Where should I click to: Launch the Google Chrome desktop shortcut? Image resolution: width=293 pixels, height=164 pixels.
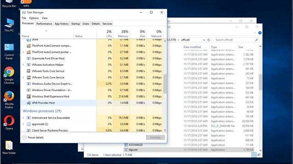coord(9,75)
